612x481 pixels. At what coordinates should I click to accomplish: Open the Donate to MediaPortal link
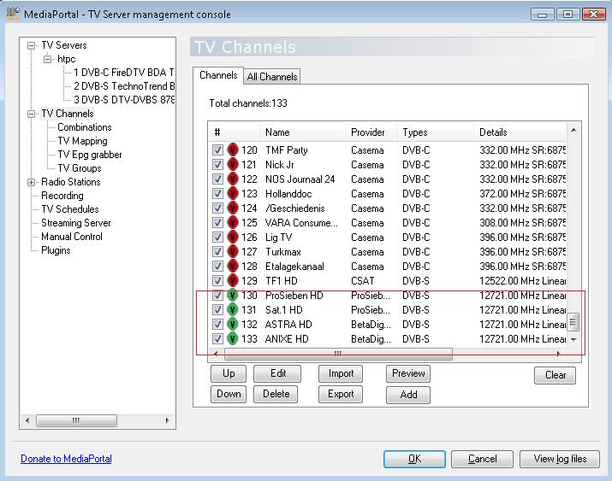(66, 459)
